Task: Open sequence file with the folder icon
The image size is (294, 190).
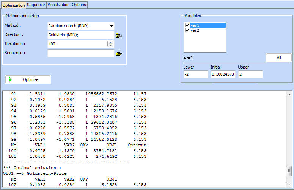Action: click(x=119, y=53)
